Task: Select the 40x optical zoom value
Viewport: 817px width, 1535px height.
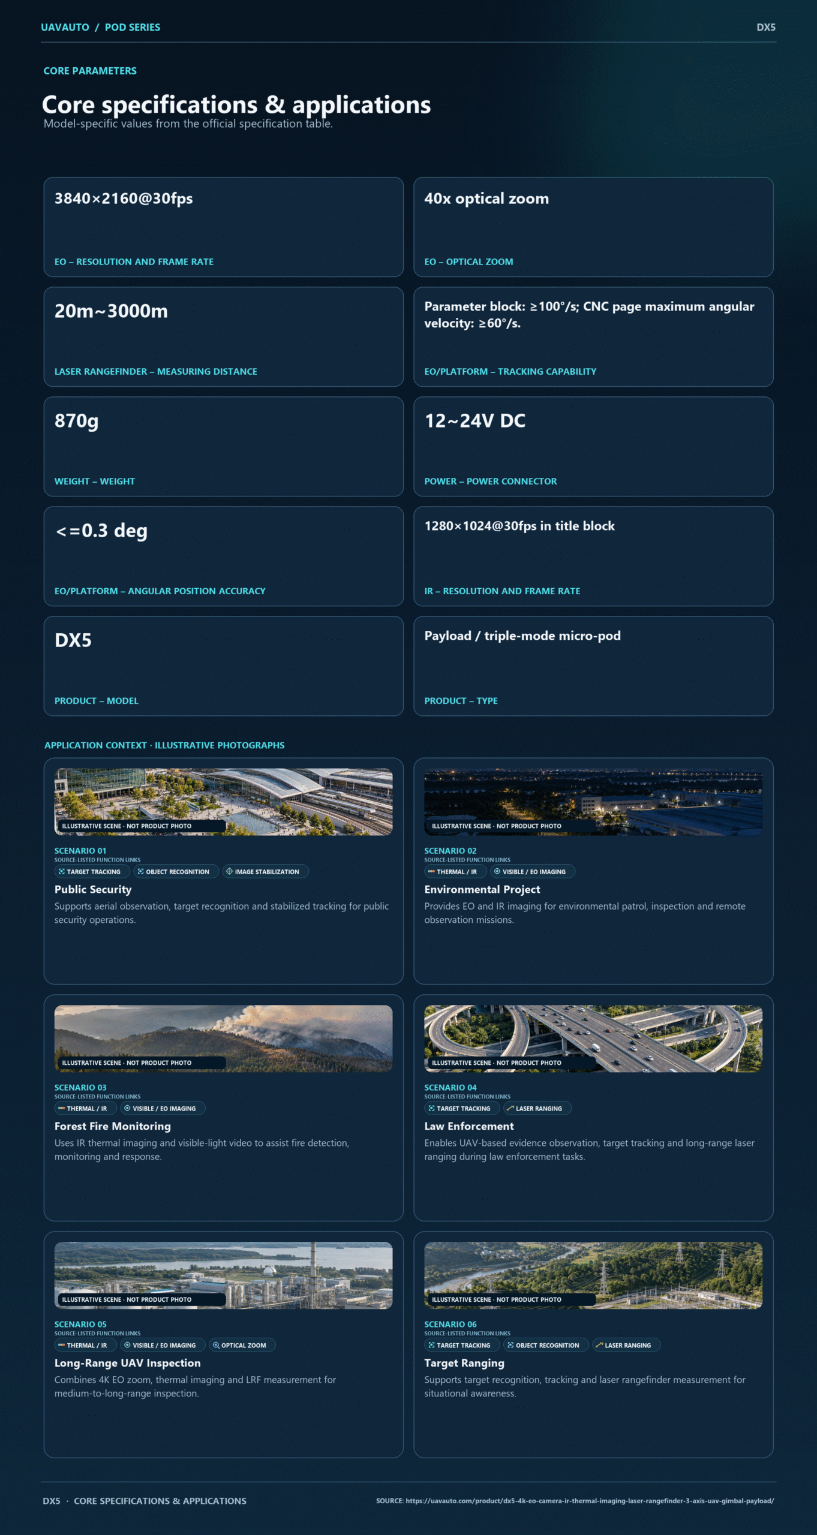Action: (x=486, y=198)
